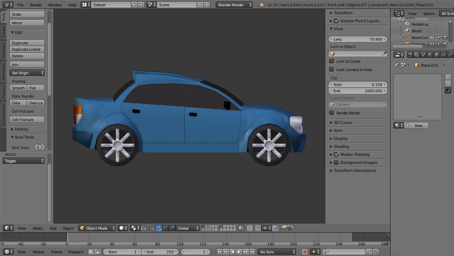Click the eyedropper in Lock to Object field
454x256 pixels.
pyautogui.click(x=384, y=54)
